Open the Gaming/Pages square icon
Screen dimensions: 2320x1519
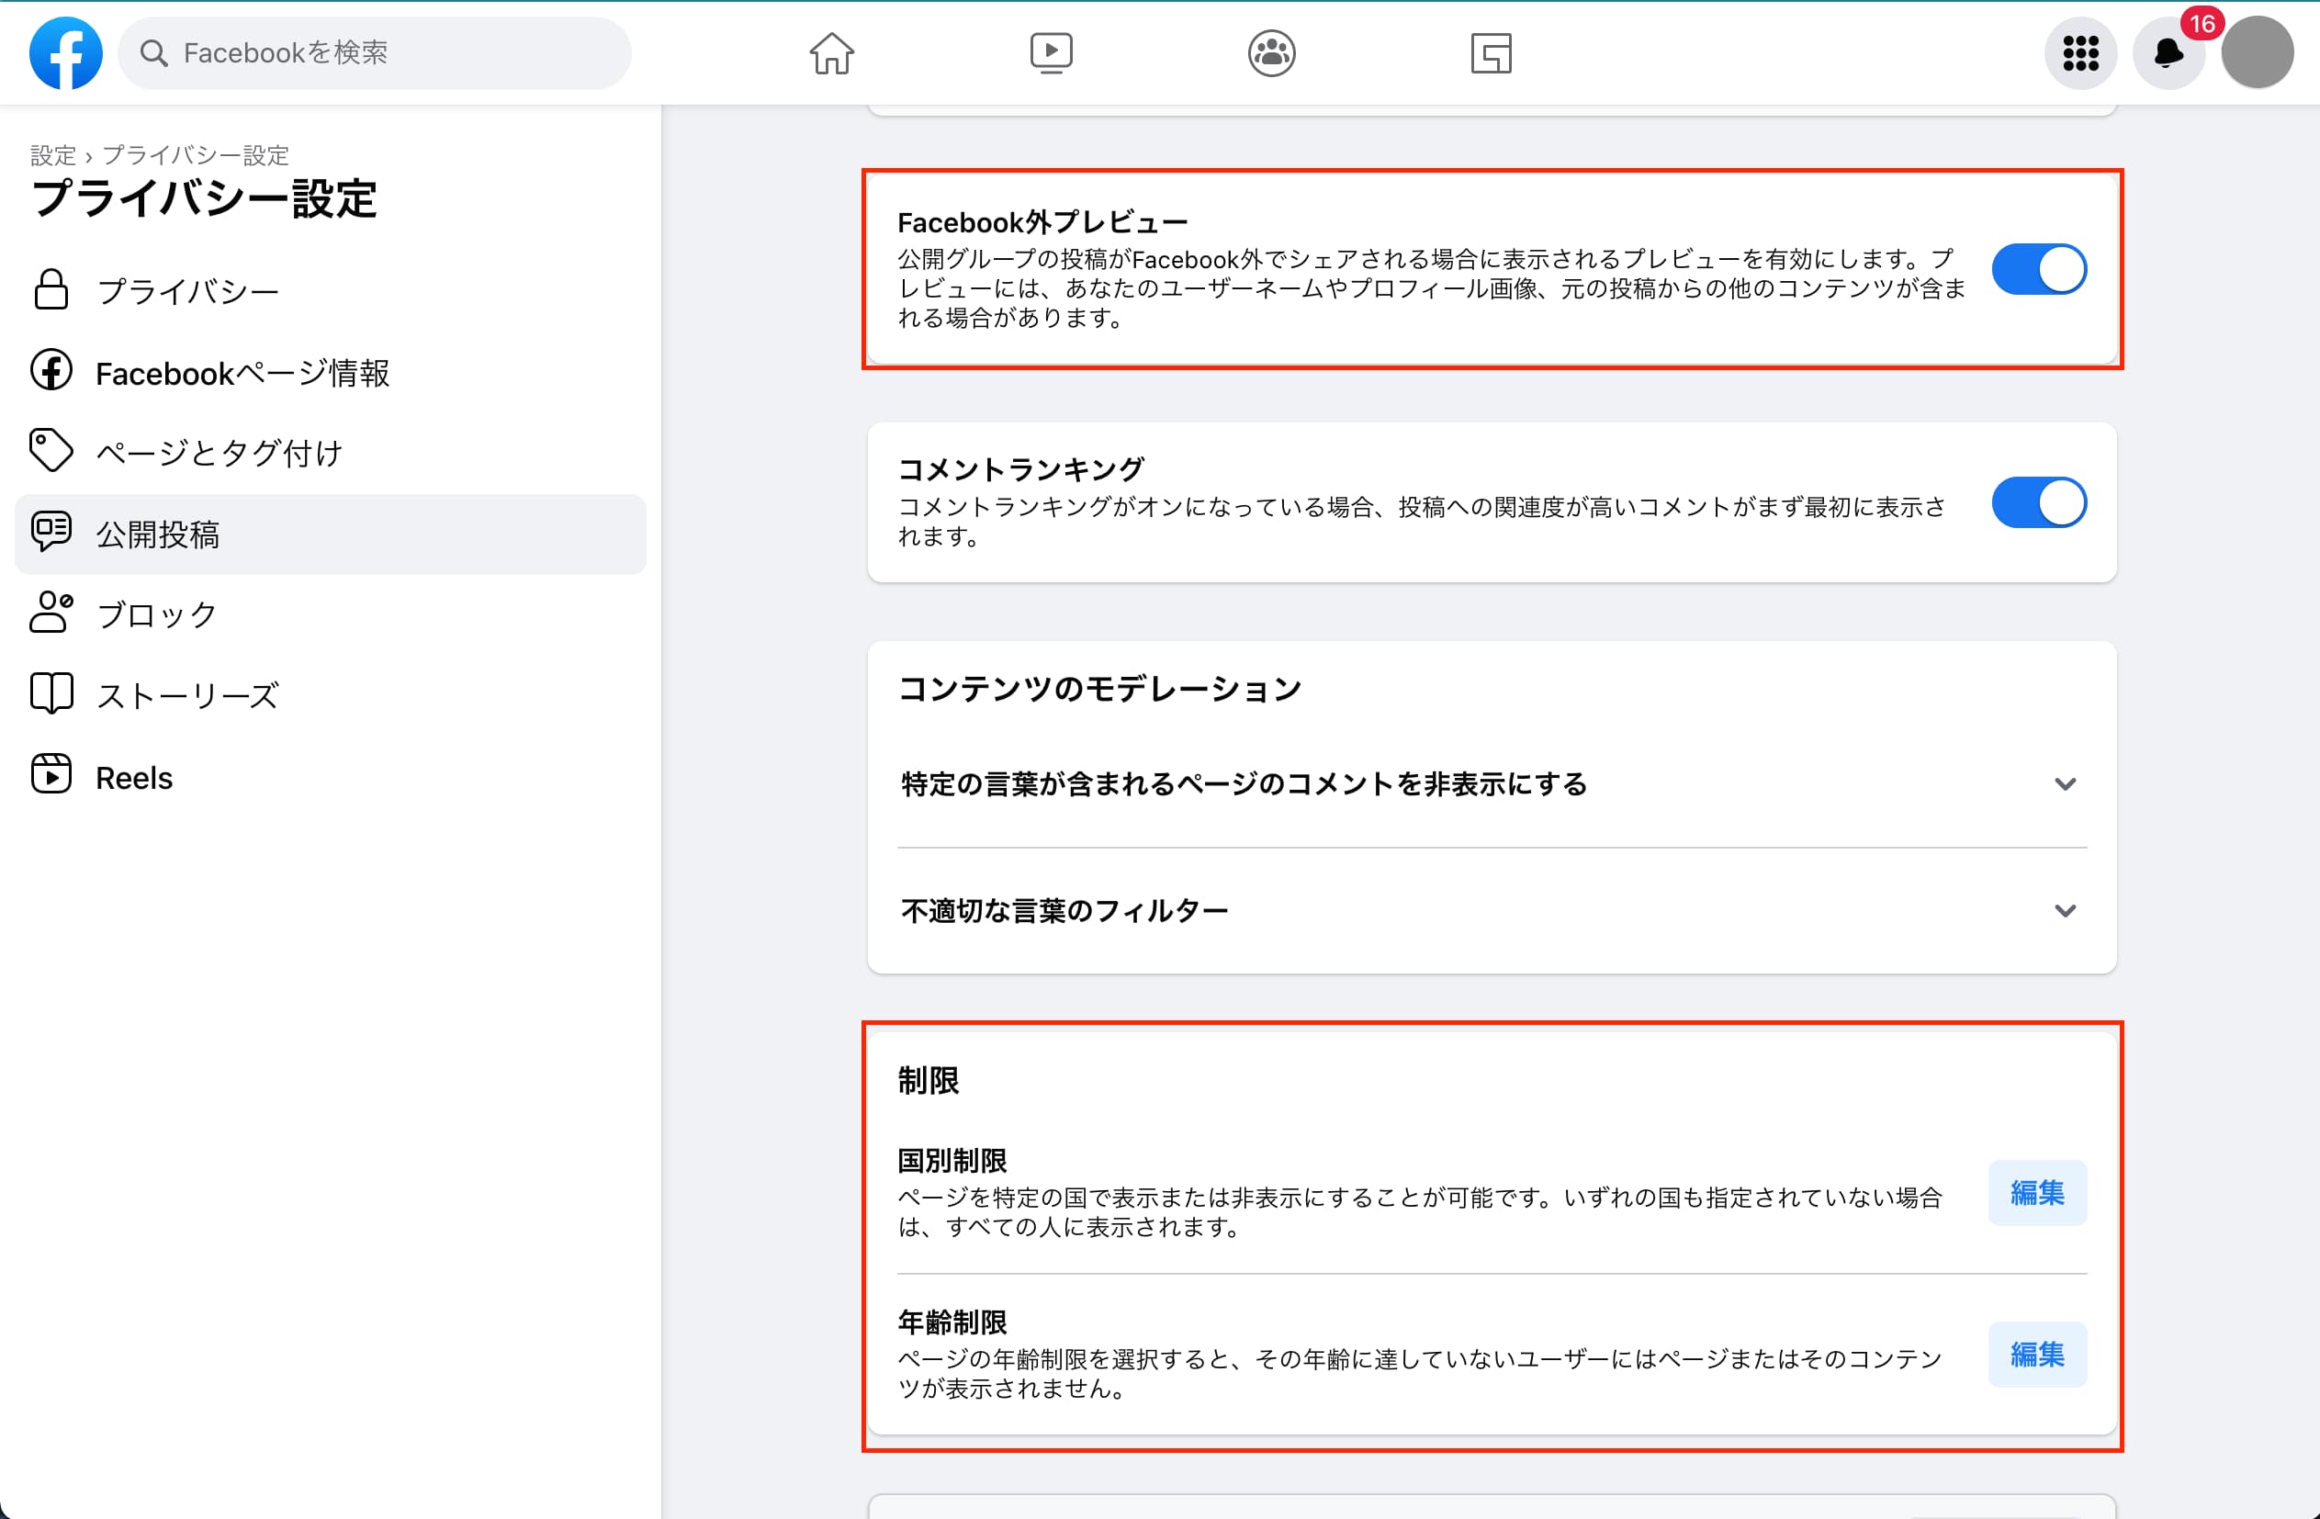tap(1491, 52)
